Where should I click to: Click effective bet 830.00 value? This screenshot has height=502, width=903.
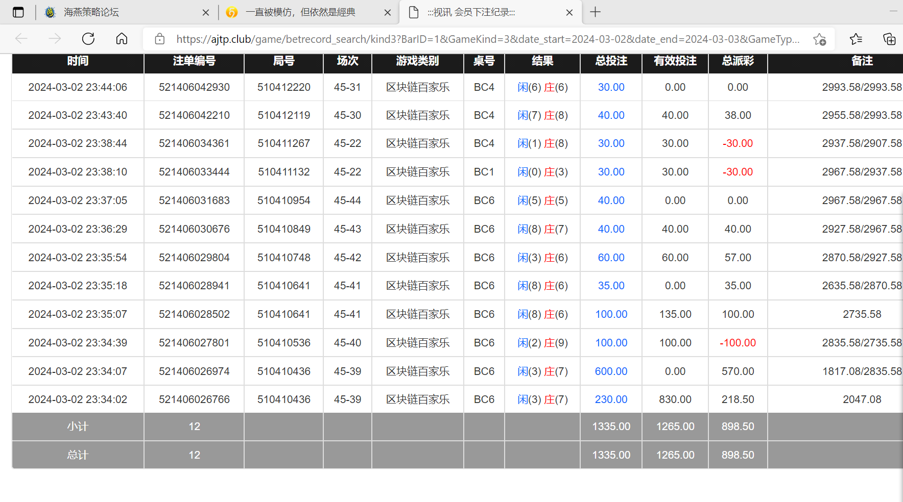tap(675, 399)
